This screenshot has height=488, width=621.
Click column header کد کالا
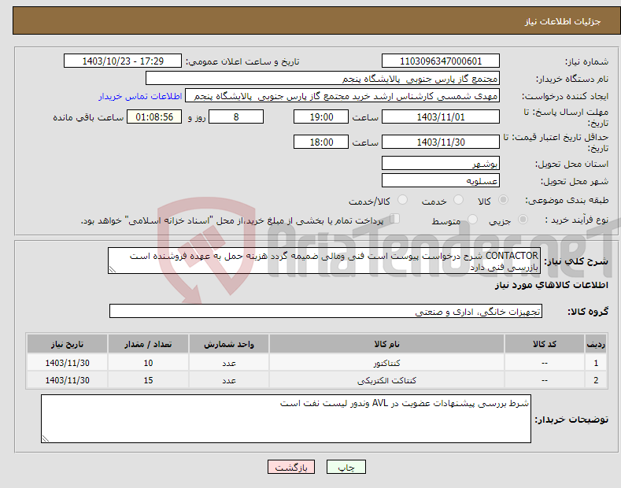tap(544, 344)
